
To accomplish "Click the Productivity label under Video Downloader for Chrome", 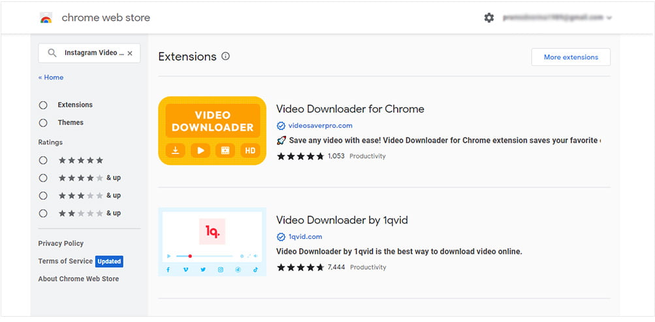I will pos(368,156).
